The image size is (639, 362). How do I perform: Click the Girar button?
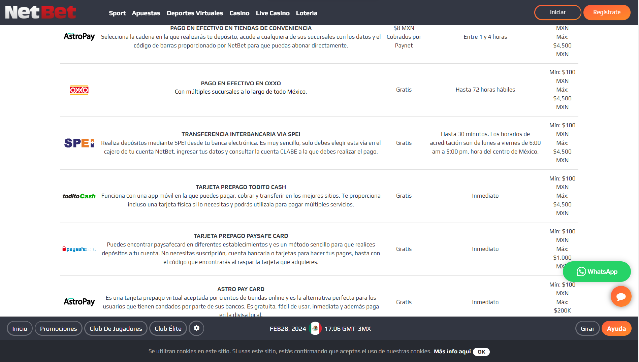click(587, 328)
